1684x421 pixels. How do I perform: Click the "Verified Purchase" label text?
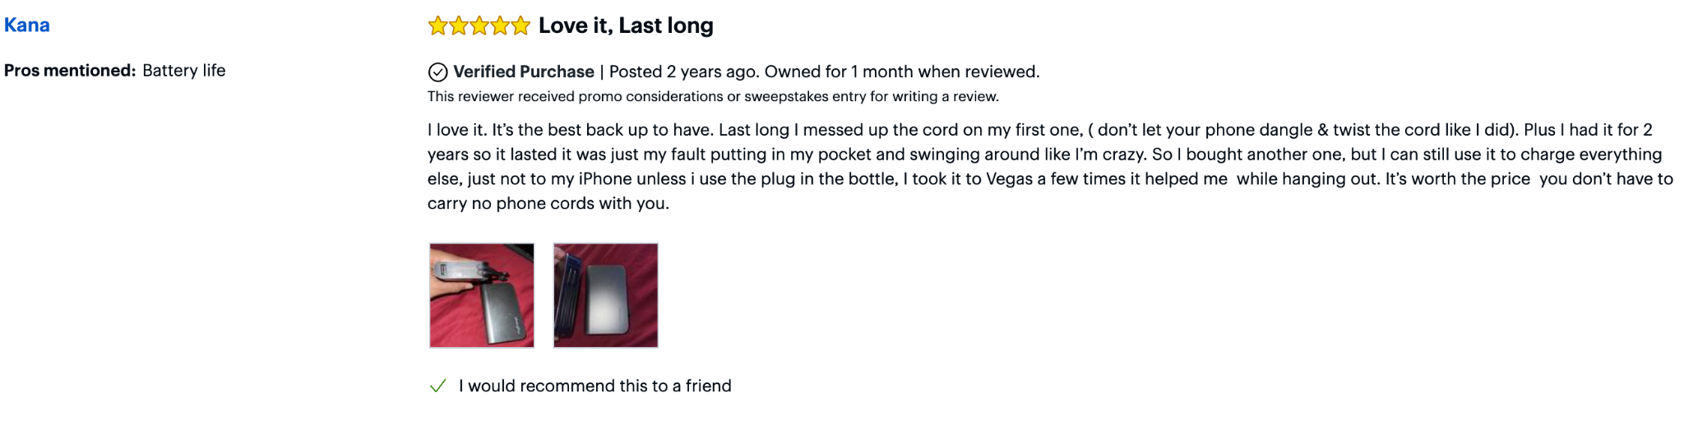click(524, 72)
